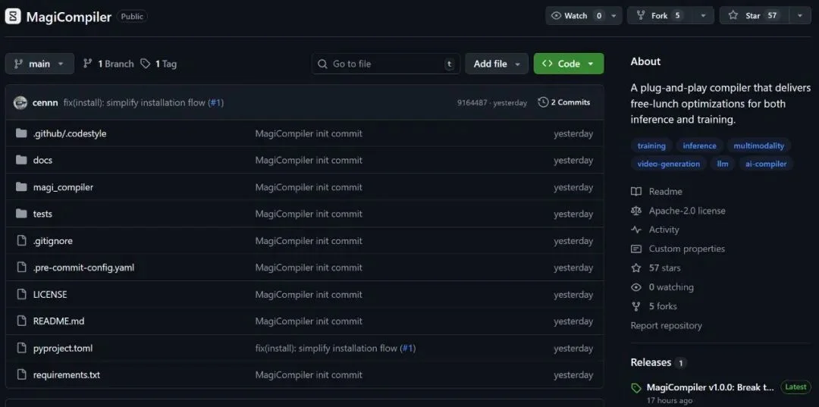Open the 1 Branch view
The image size is (819, 407).
tap(108, 64)
